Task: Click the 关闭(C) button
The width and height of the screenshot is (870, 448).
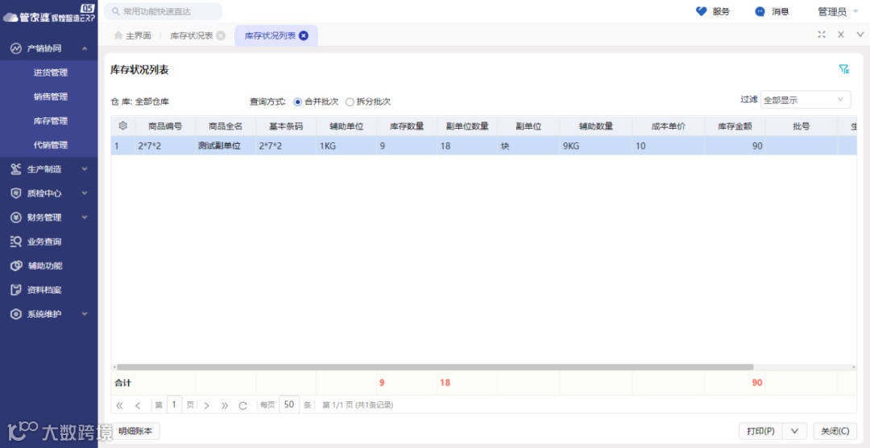Action: (x=835, y=431)
